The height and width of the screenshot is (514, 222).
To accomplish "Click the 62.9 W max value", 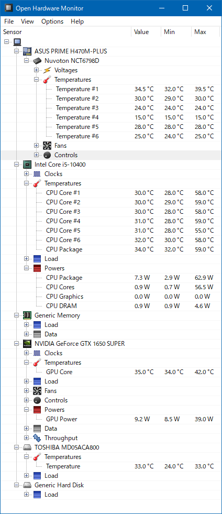I will (204, 278).
